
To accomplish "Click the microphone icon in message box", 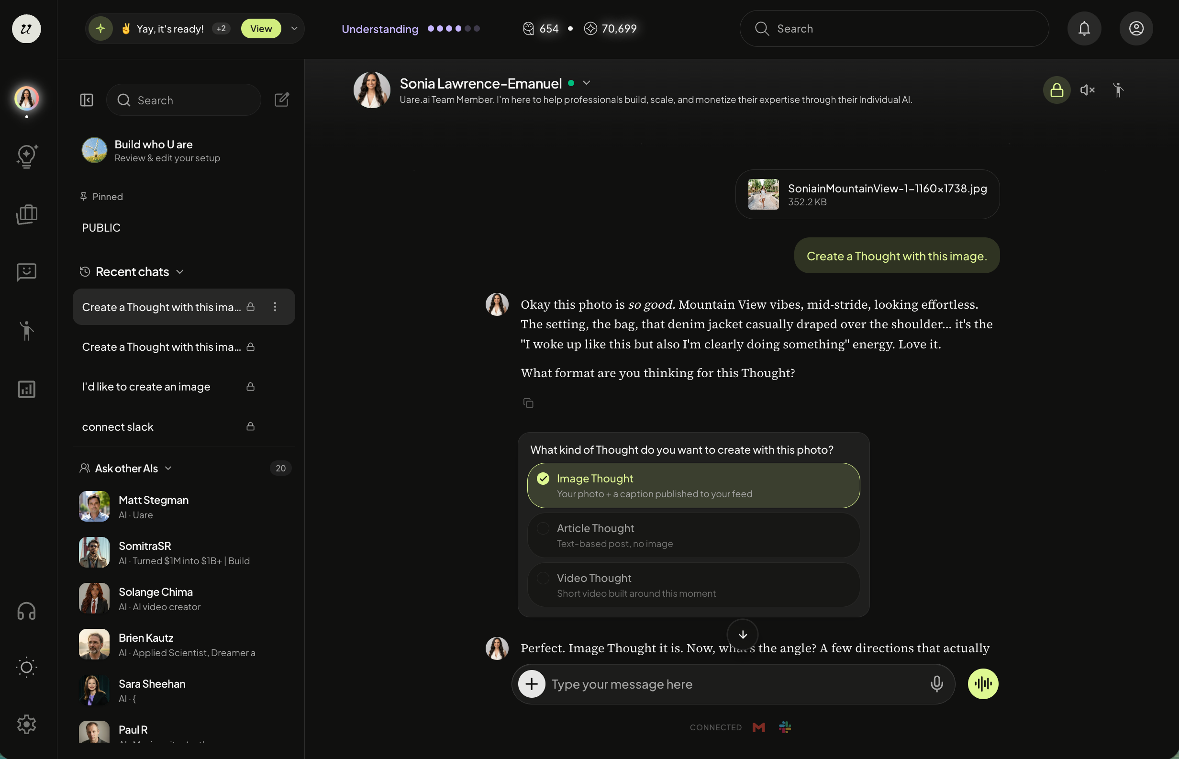I will coord(936,683).
